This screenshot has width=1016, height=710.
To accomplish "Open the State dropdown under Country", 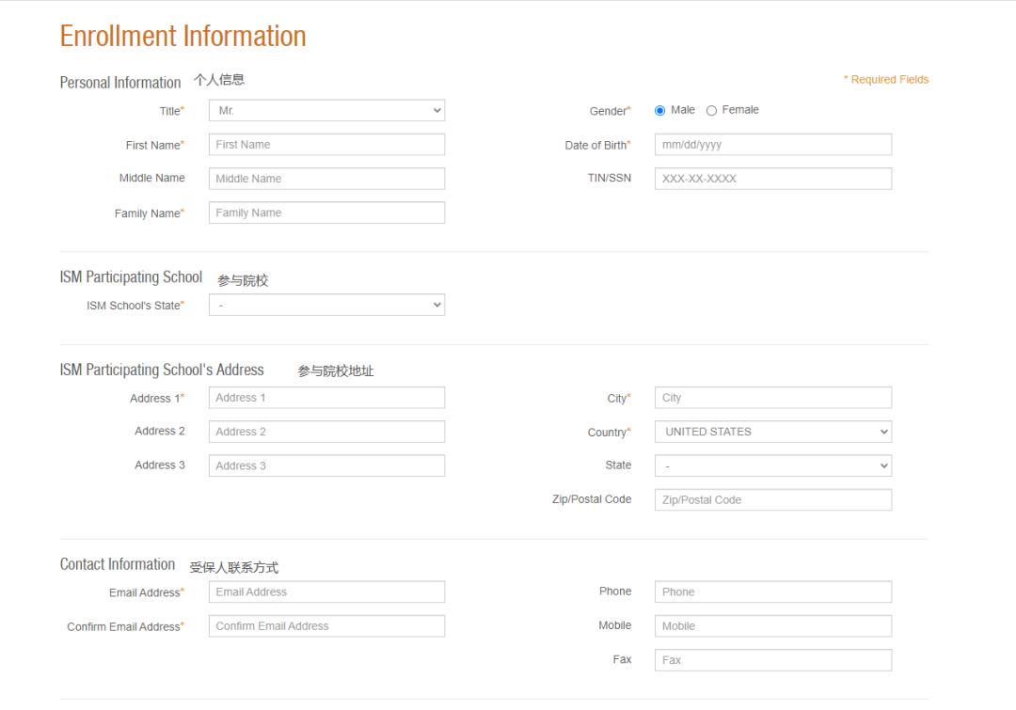I will pos(773,465).
